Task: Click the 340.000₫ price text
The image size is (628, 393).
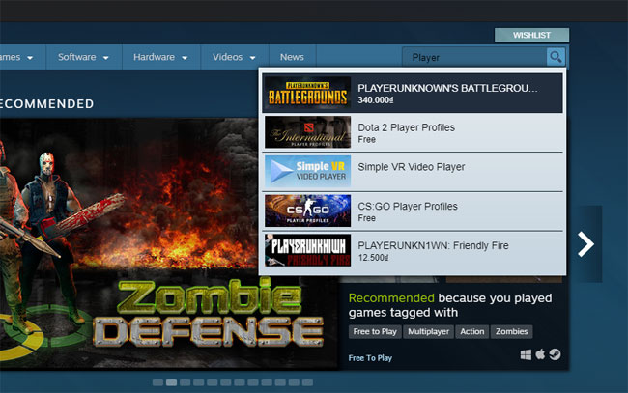Action: [x=376, y=100]
